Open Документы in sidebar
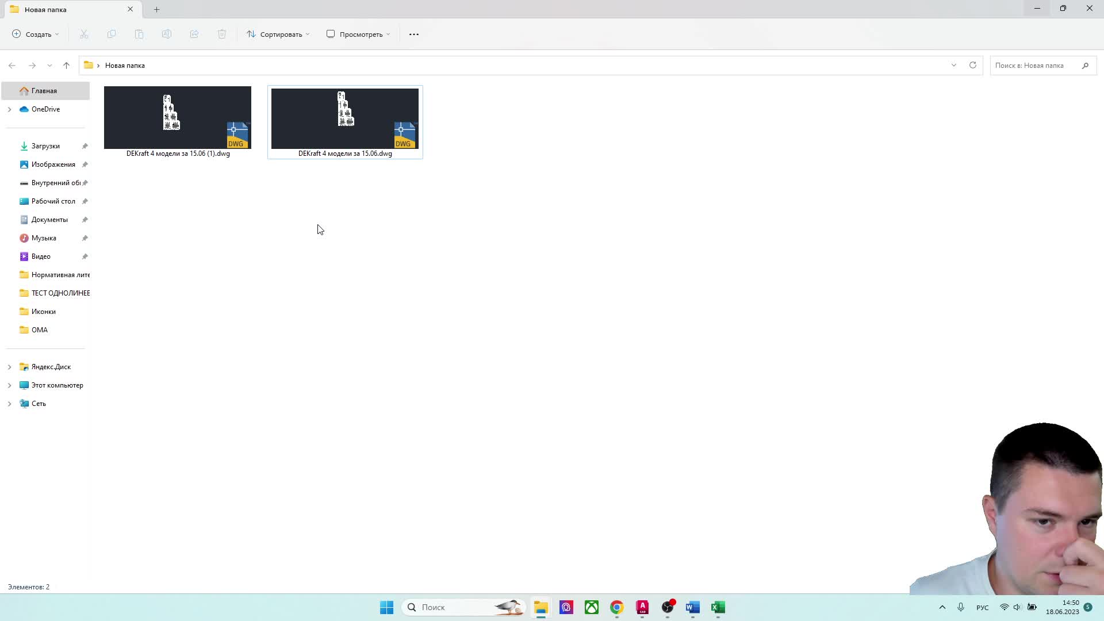This screenshot has height=621, width=1104. (x=49, y=220)
